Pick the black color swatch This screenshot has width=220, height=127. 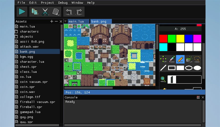172,47
